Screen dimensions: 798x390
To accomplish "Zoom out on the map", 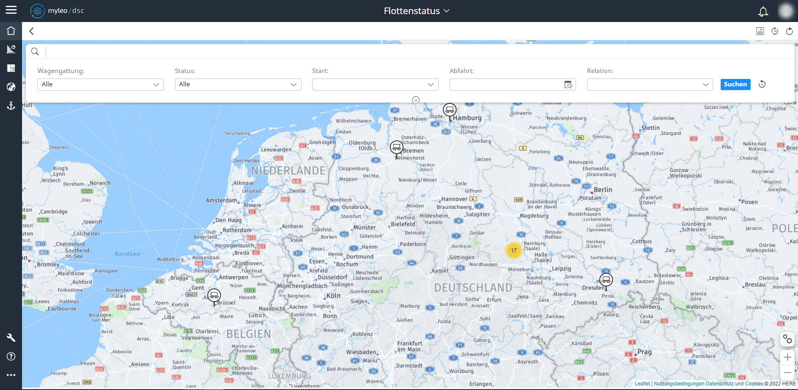I will [x=788, y=373].
